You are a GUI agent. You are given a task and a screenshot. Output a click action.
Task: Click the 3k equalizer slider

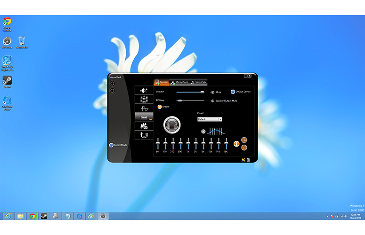pos(196,144)
